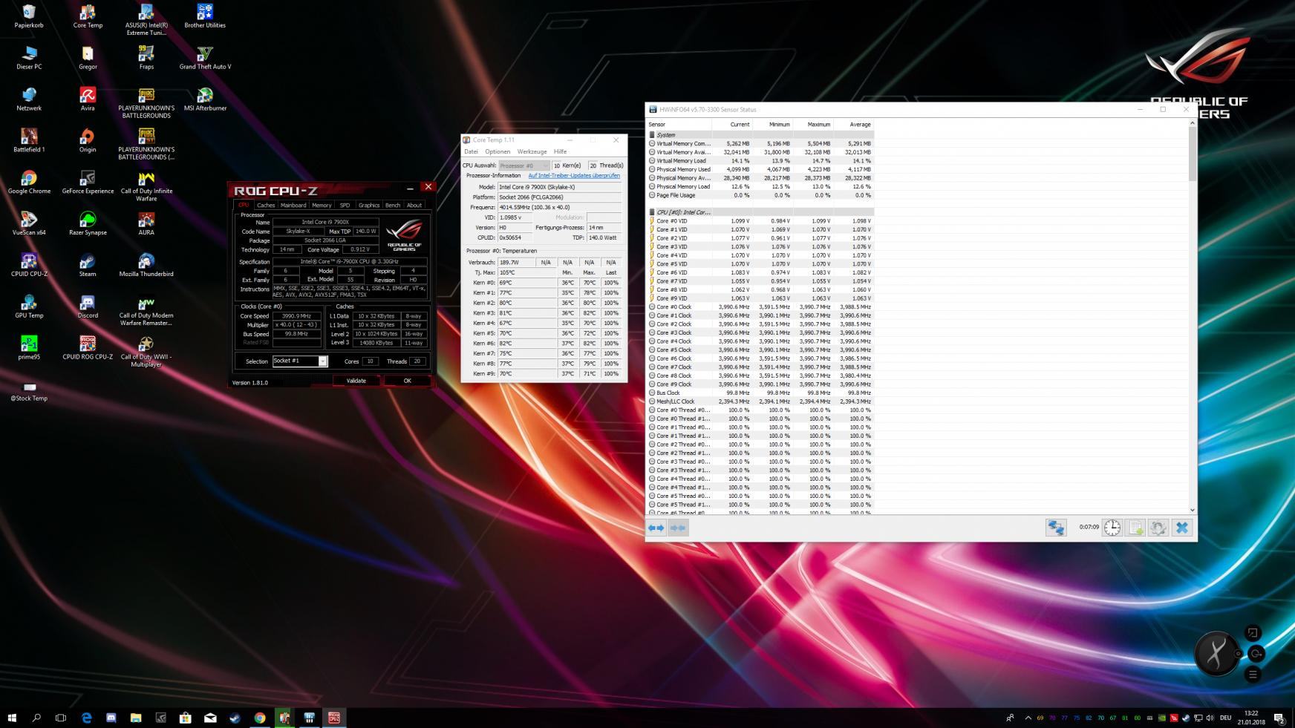Click the gadget's hamburger menu icon

(1253, 675)
